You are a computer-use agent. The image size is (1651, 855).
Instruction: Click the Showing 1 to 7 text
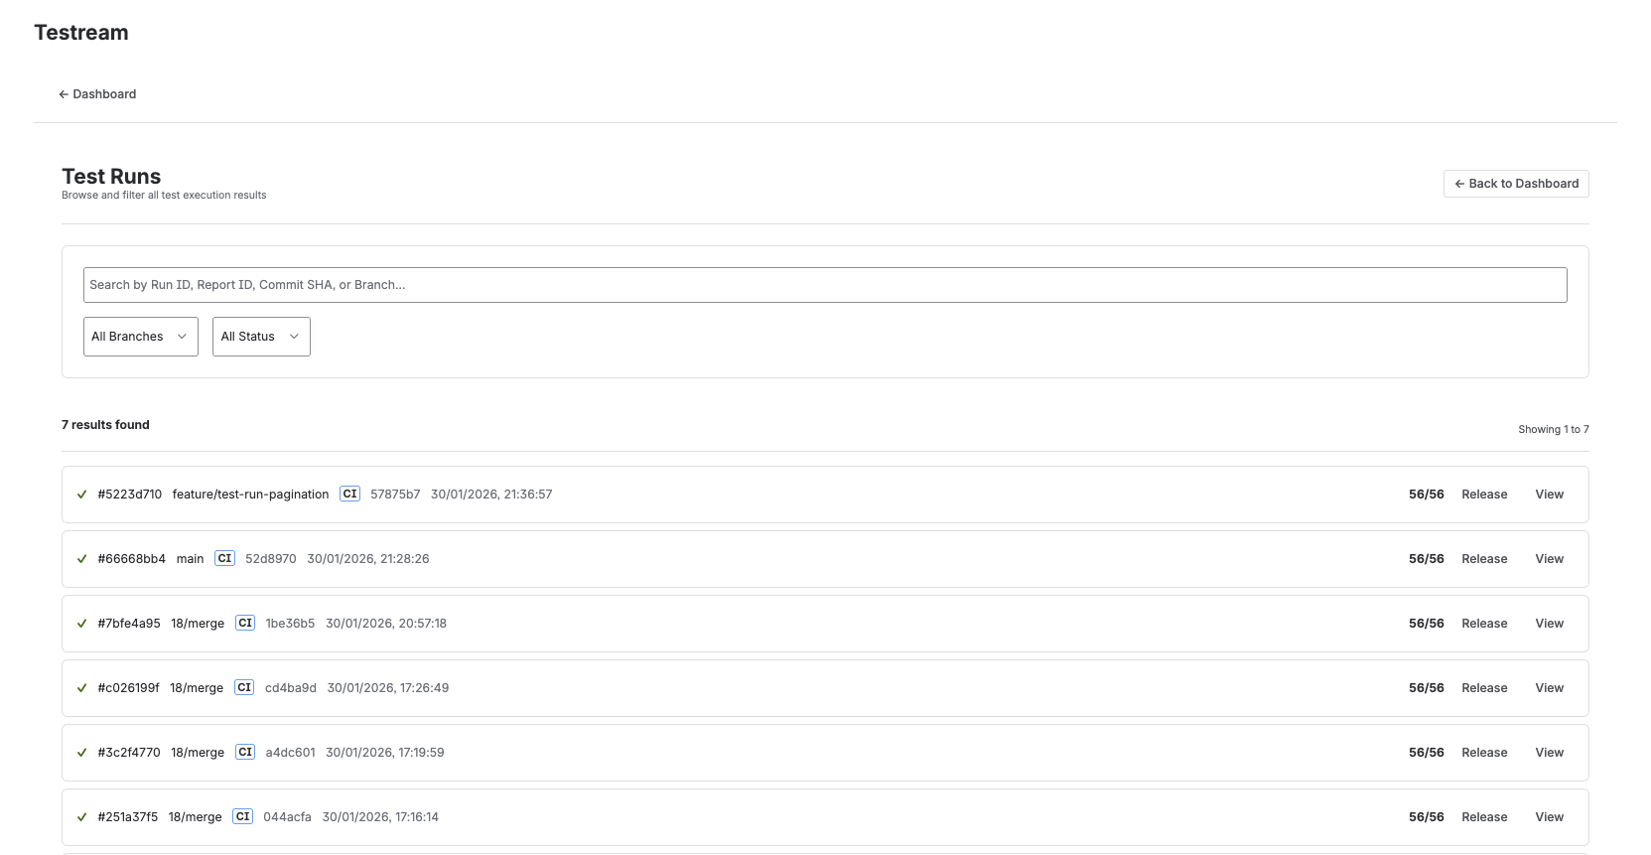(1554, 430)
